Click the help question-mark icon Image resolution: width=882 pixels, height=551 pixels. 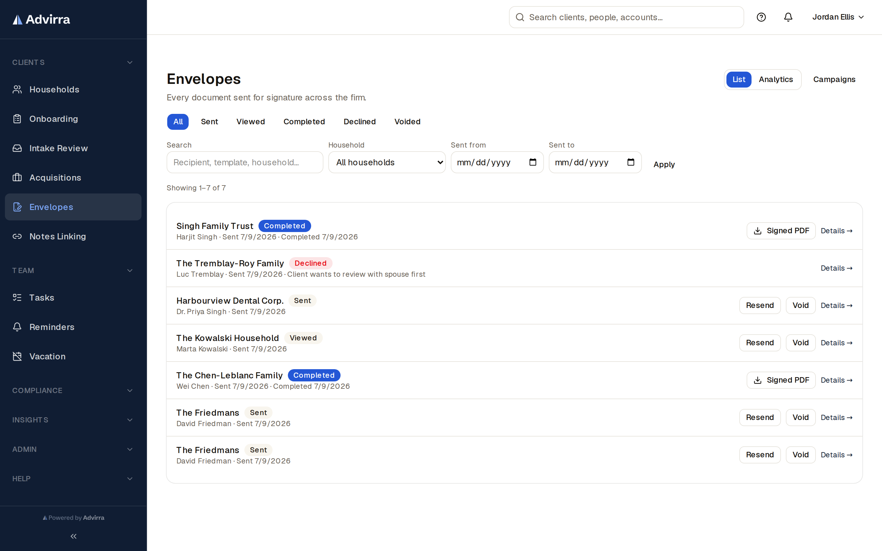point(761,17)
